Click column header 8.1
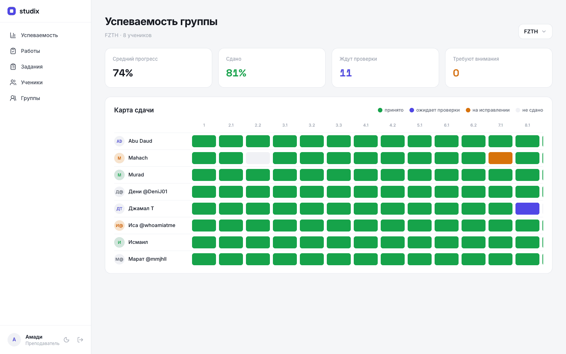This screenshot has height=354, width=566. (527, 125)
